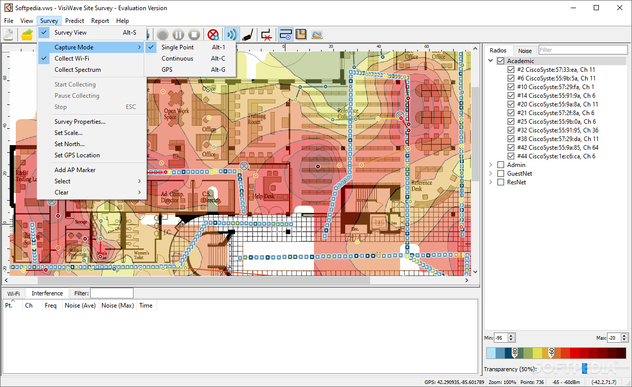The image size is (632, 387).
Task: Uncheck radio #14 CiscoSyste:55:91:9a
Action: [511, 96]
